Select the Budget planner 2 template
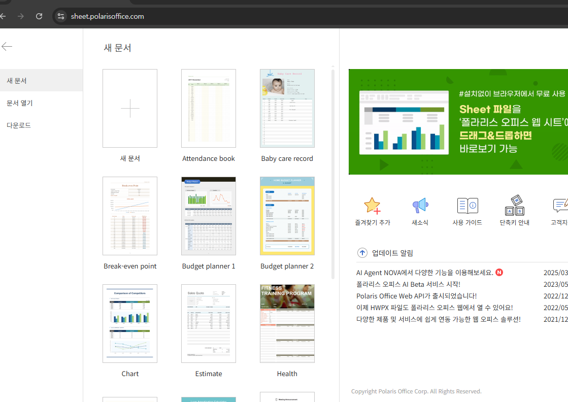The height and width of the screenshot is (402, 568). point(287,216)
